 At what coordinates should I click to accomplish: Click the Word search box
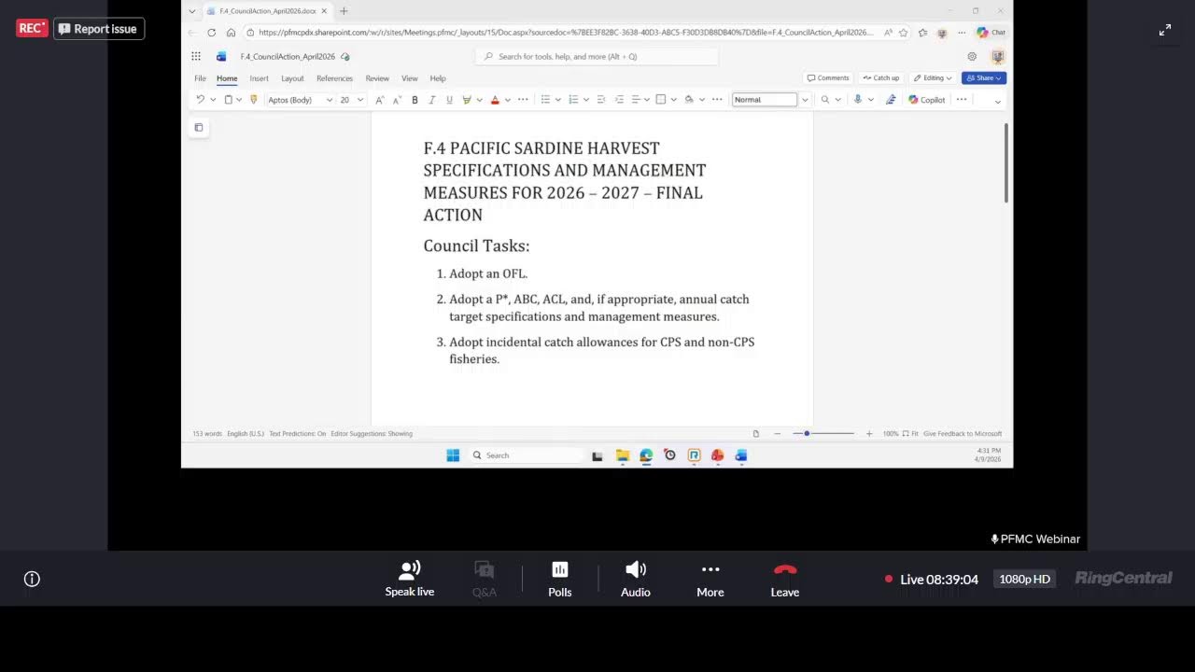click(x=597, y=57)
